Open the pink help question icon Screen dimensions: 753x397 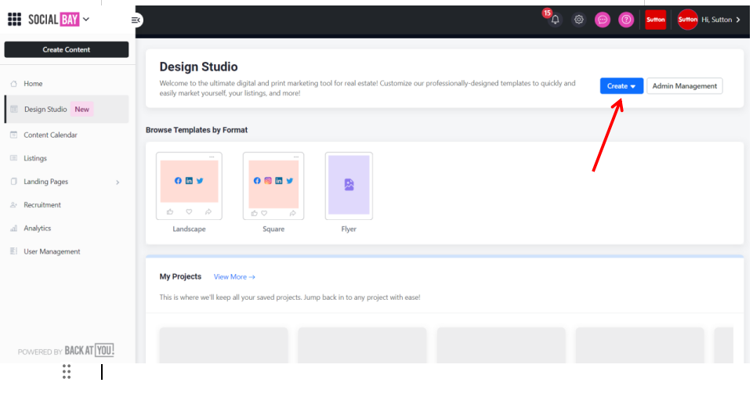(x=626, y=20)
